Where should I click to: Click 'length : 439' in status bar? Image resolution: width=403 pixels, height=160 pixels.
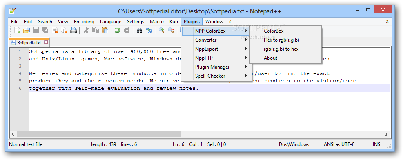(103, 144)
